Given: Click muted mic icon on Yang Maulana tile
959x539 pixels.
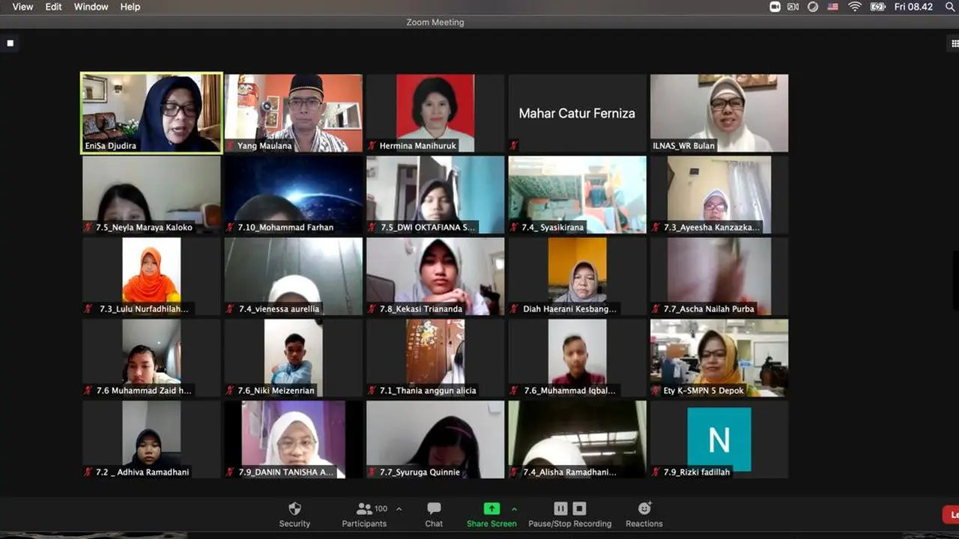Looking at the screenshot, I should tap(231, 146).
